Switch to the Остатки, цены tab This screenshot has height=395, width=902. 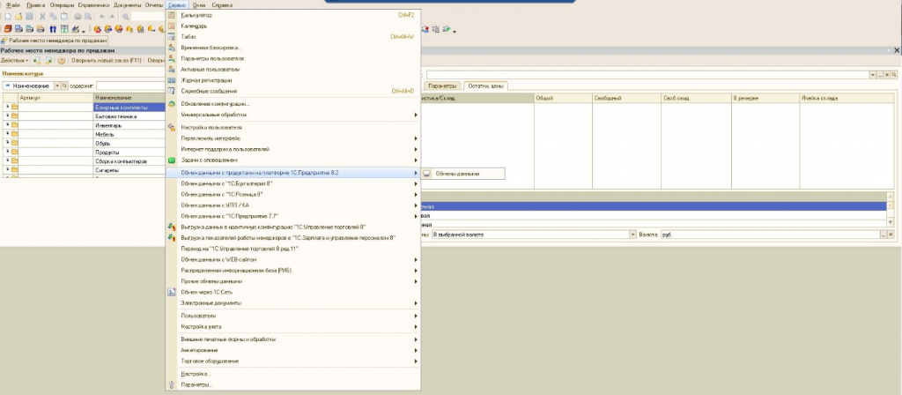tap(485, 86)
